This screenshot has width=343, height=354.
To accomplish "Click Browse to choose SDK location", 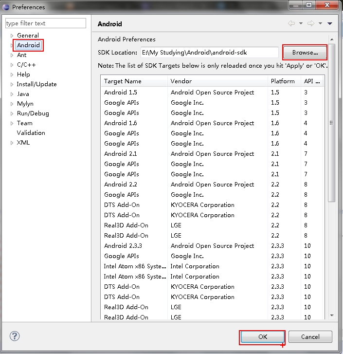I will [305, 52].
